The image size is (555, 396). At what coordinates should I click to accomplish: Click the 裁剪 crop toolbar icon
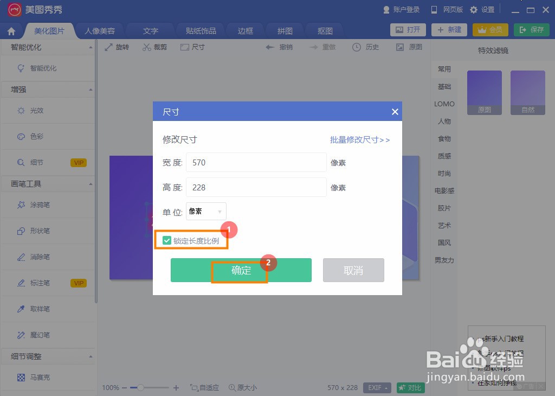point(155,47)
